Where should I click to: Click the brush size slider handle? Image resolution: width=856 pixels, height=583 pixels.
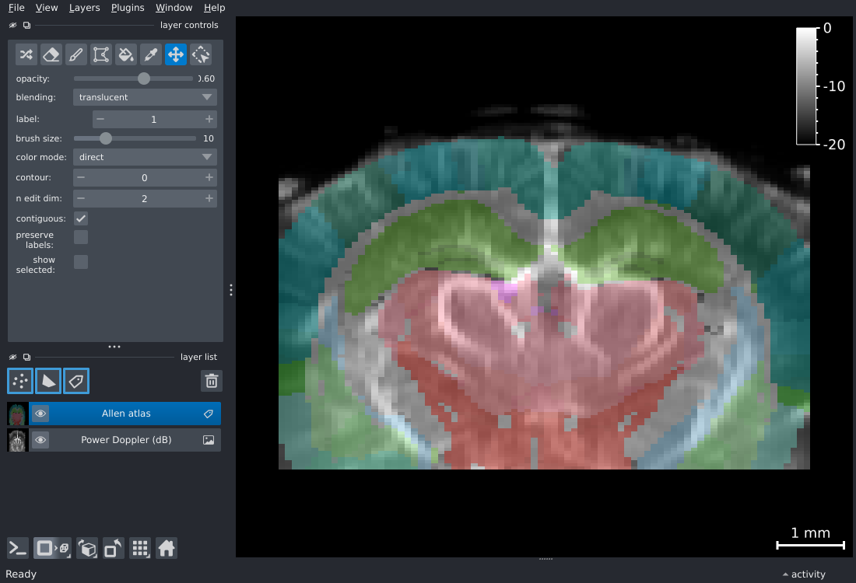coord(106,138)
